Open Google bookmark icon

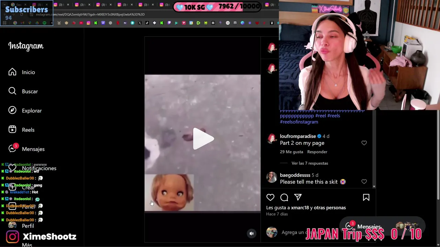[15, 23]
